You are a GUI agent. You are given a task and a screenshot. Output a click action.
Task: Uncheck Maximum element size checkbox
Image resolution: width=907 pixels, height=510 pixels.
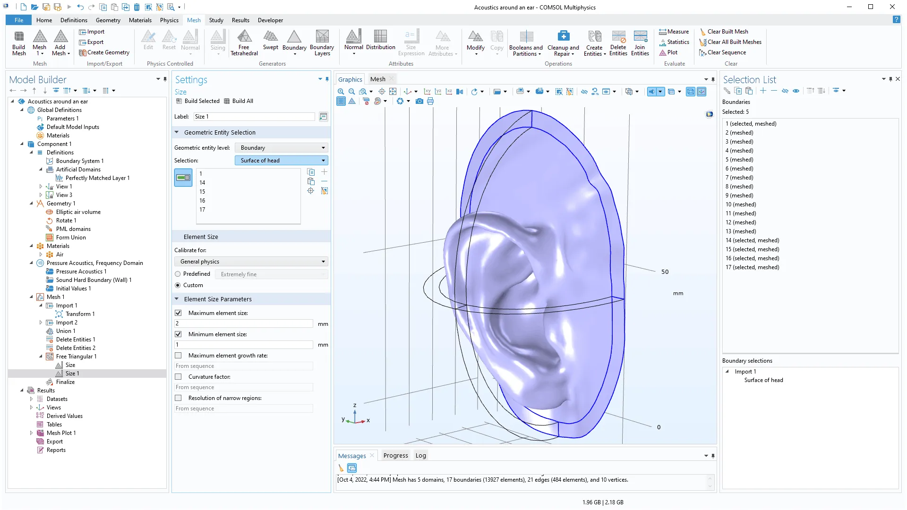pos(178,313)
